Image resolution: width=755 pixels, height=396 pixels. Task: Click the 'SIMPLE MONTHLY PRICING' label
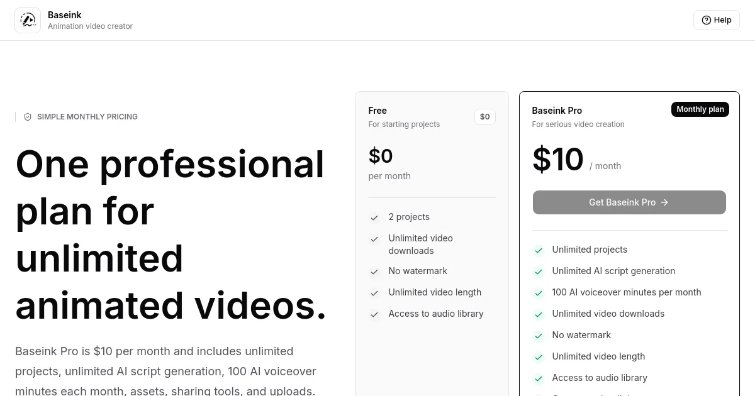[x=87, y=117]
